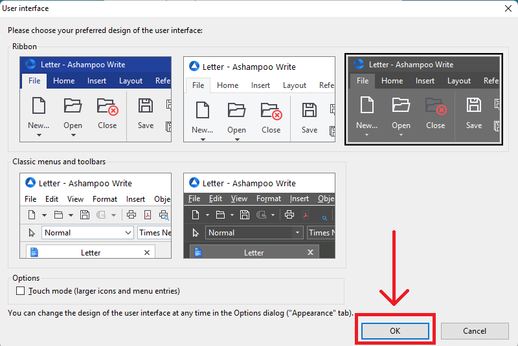Expand the Normal style dropdown in the light classic preview
518x346 pixels.
click(128, 233)
